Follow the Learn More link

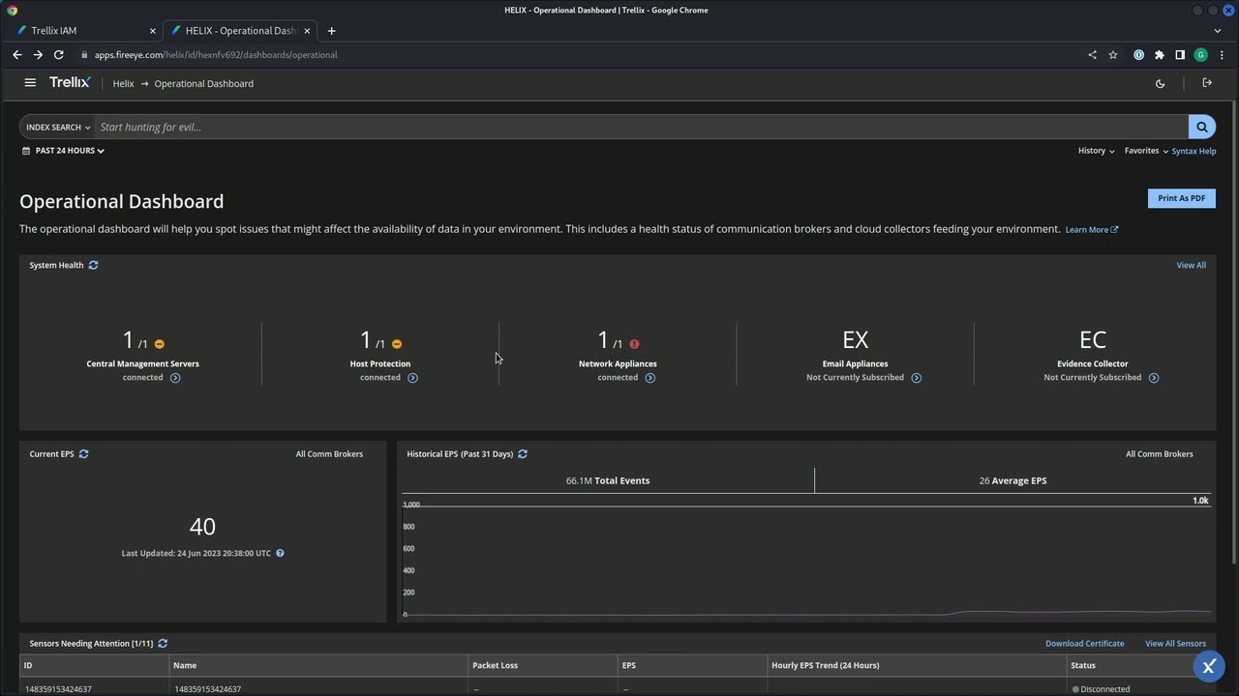point(1092,230)
